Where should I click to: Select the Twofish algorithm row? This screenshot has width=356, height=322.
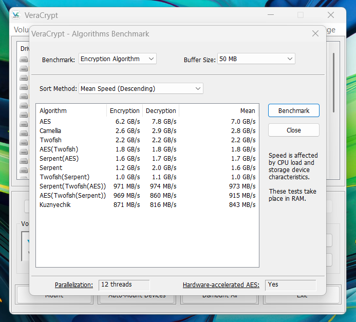coord(147,140)
